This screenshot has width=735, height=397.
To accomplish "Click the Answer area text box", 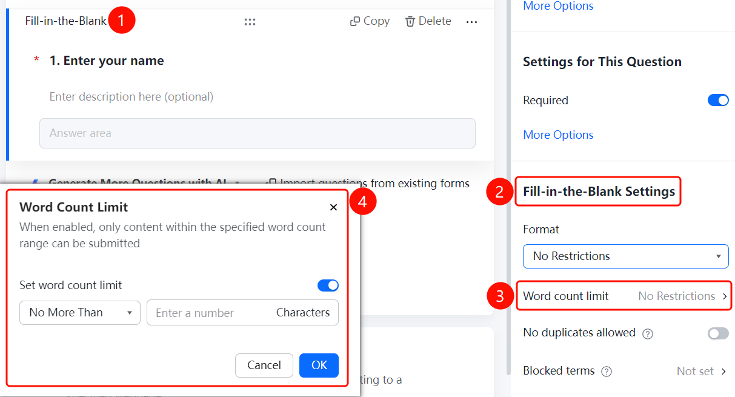I will coord(258,133).
